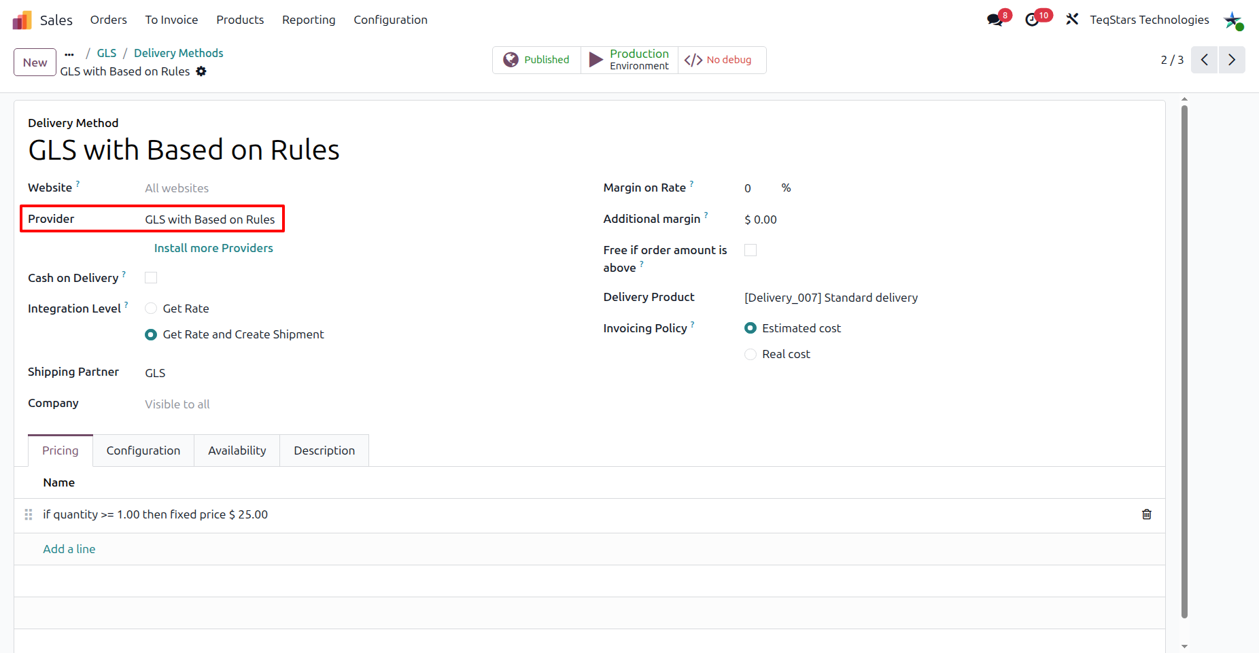The image size is (1259, 653).
Task: Switch to the Configuration tab in form
Action: click(143, 451)
